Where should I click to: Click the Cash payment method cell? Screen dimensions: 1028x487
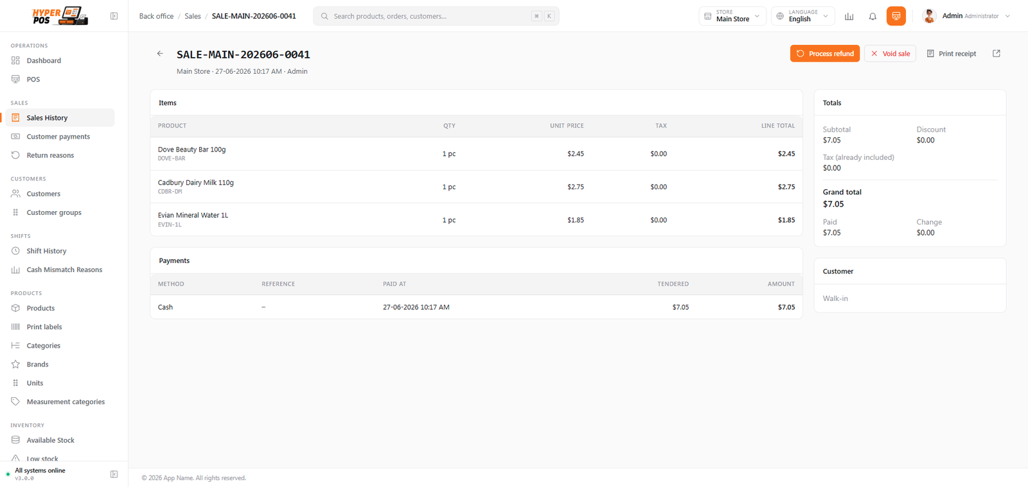[x=165, y=307]
